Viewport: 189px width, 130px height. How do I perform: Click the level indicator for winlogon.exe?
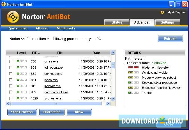pos(22,67)
